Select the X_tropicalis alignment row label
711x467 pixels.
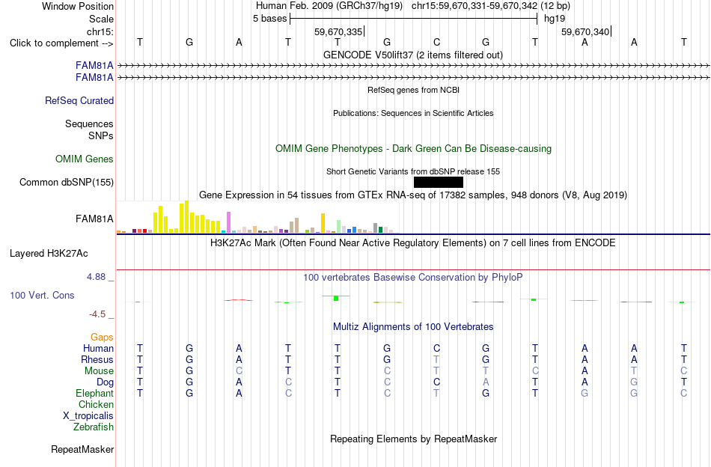pyautogui.click(x=88, y=416)
